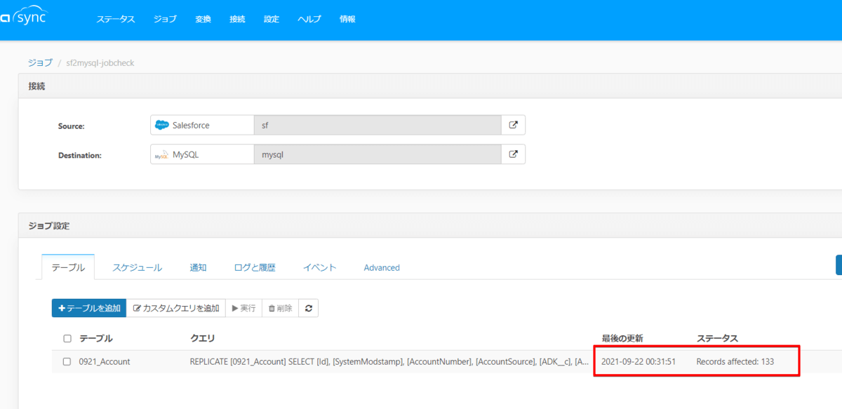Click the カスタムクエリを追加 button
The width and height of the screenshot is (842, 409).
tap(176, 308)
